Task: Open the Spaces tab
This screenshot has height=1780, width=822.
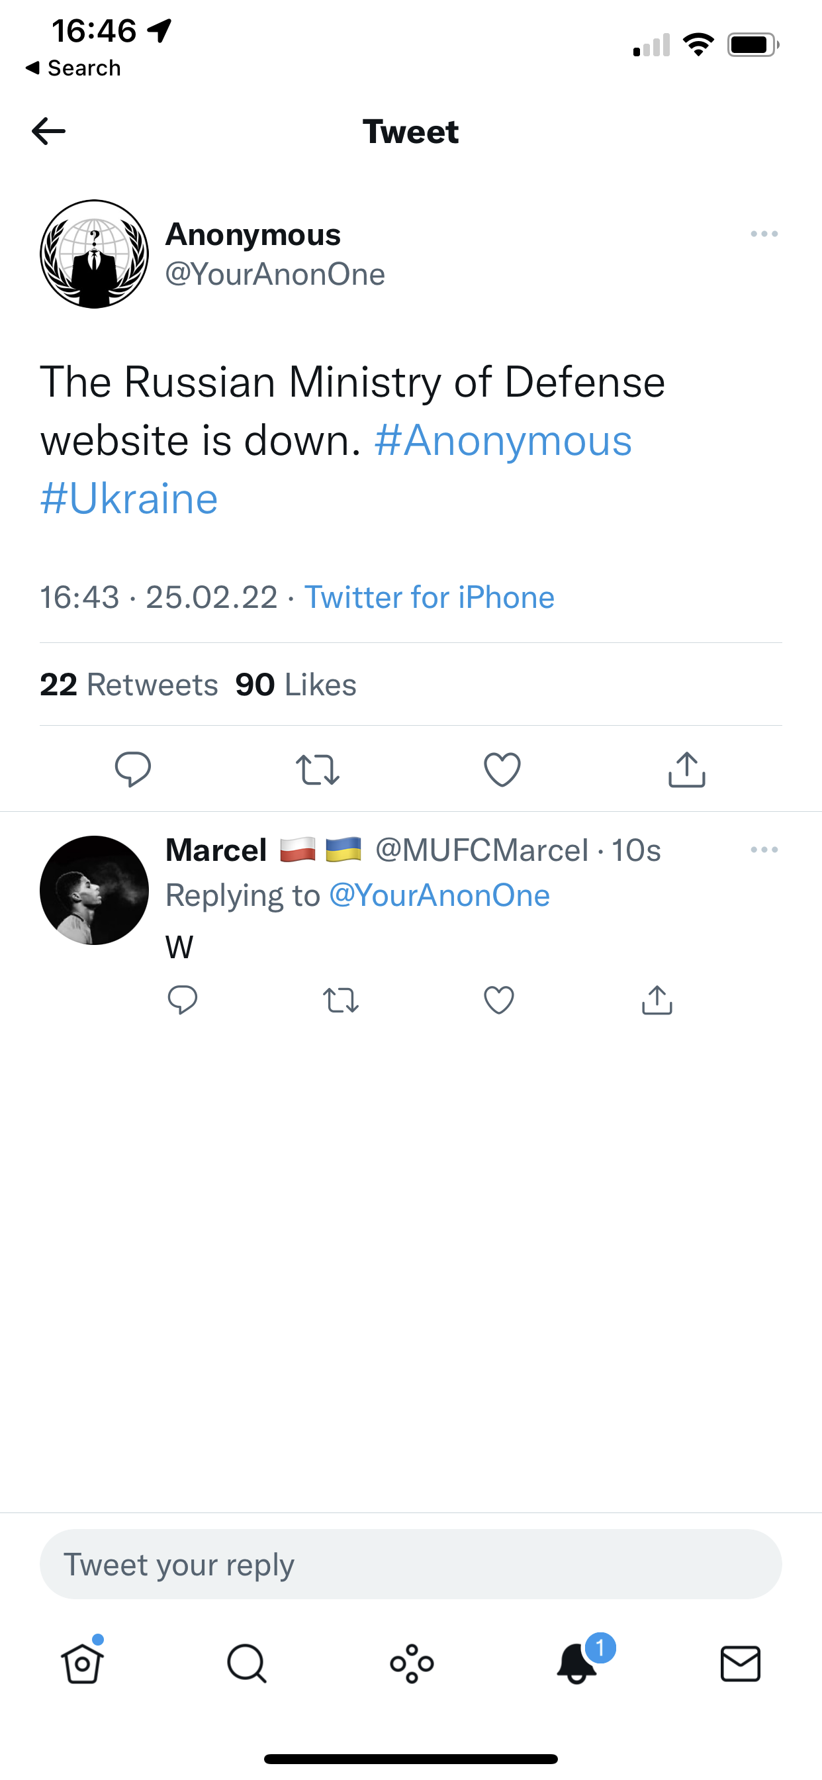Action: coord(412,1663)
